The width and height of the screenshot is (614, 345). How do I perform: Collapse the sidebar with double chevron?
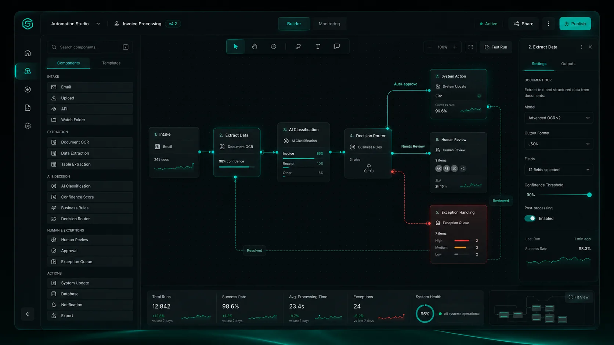point(28,314)
